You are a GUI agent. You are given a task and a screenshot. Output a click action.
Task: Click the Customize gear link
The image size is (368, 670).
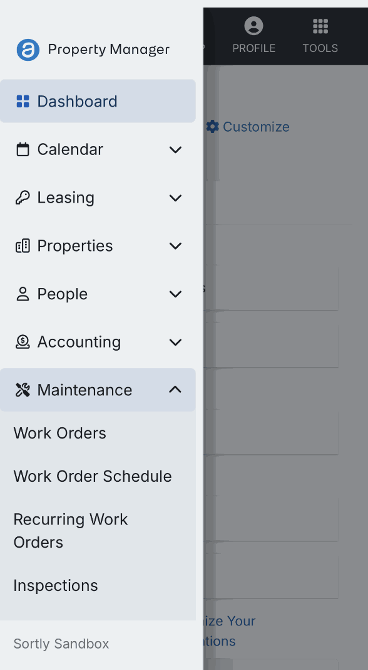coord(248,127)
